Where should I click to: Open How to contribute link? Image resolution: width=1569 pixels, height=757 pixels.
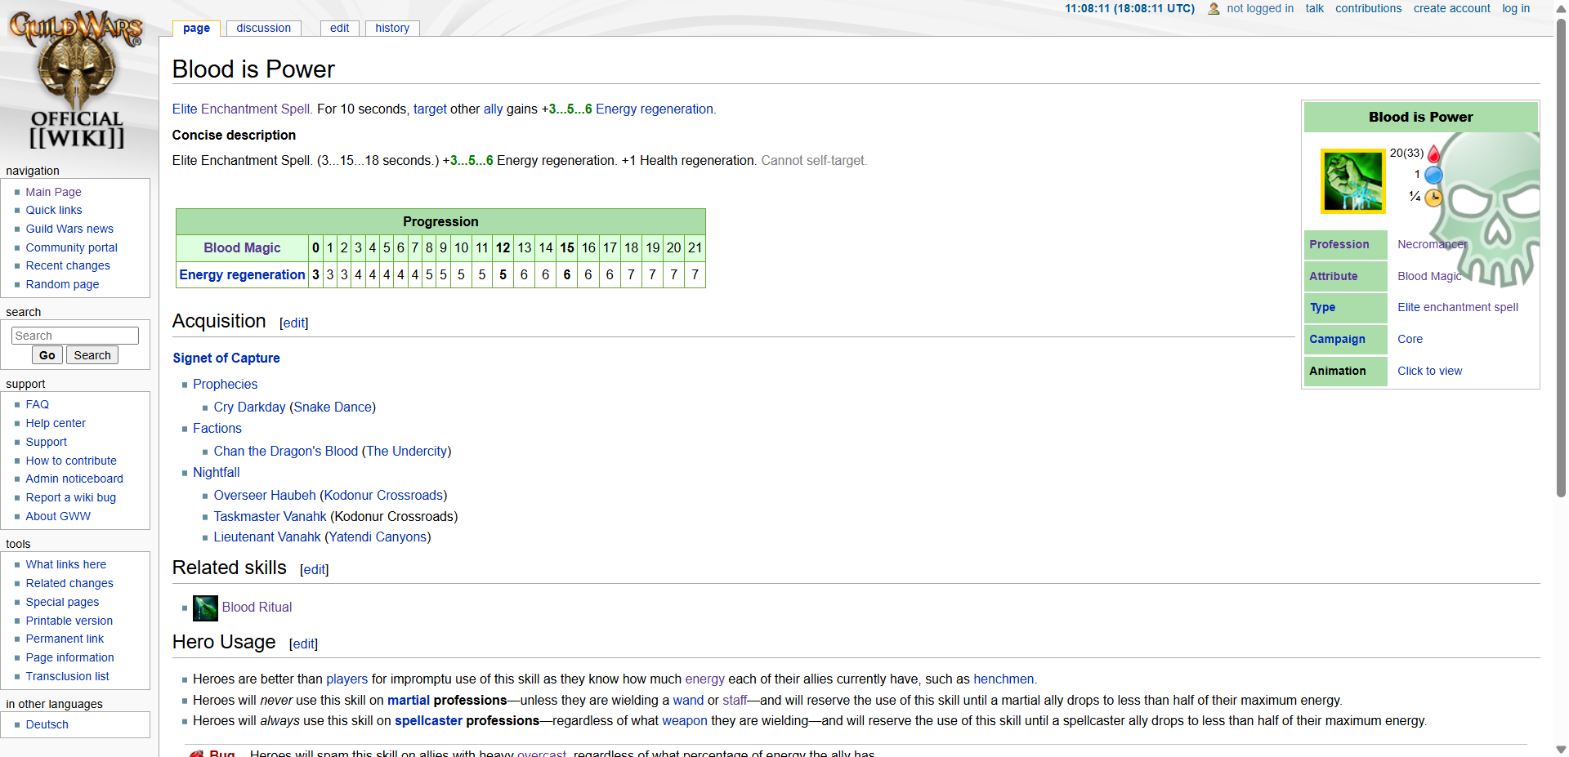(x=71, y=461)
